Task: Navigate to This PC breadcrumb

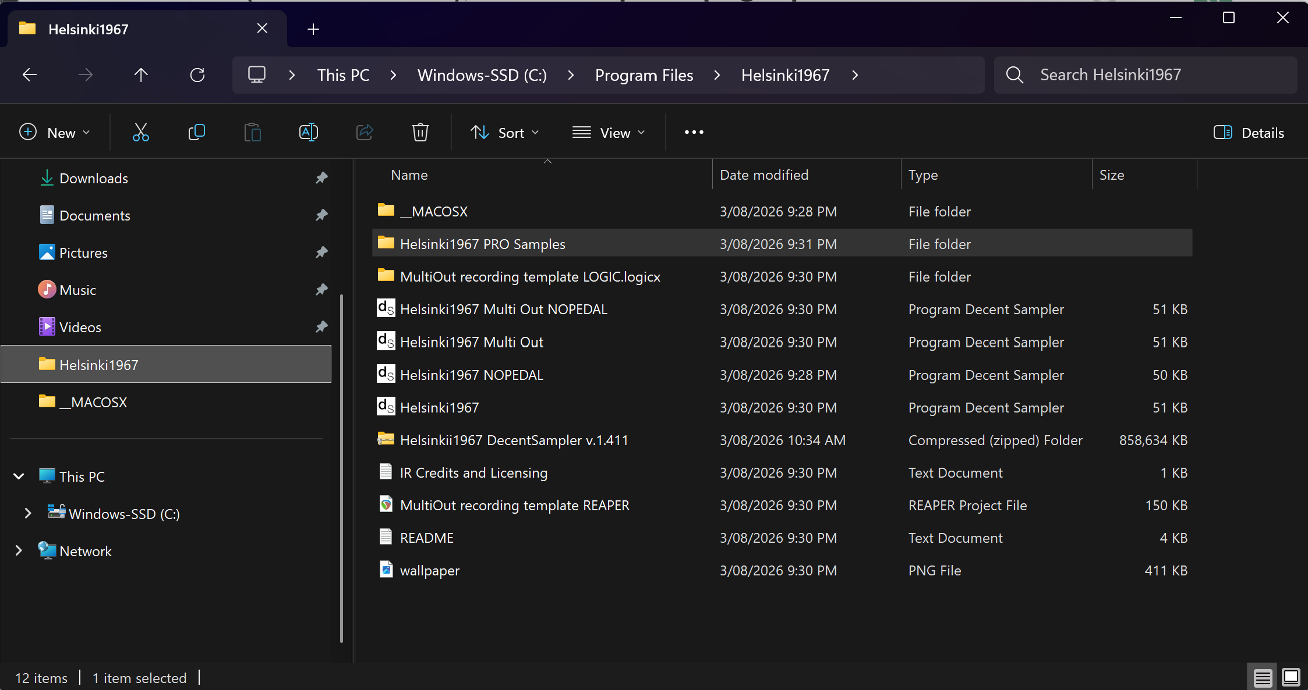Action: (x=344, y=75)
